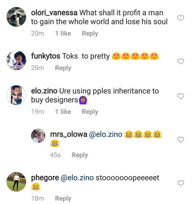Reply to mrs_olowa's comment
Image resolution: width=196 pixels, height=204 pixels.
pyautogui.click(x=80, y=155)
